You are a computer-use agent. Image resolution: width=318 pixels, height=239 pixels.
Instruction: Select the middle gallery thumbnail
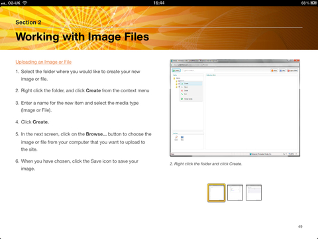point(235,193)
